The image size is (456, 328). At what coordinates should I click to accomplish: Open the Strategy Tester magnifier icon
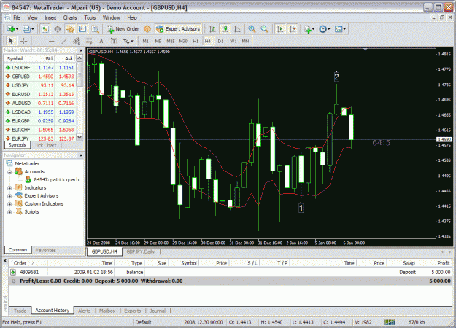click(x=95, y=29)
